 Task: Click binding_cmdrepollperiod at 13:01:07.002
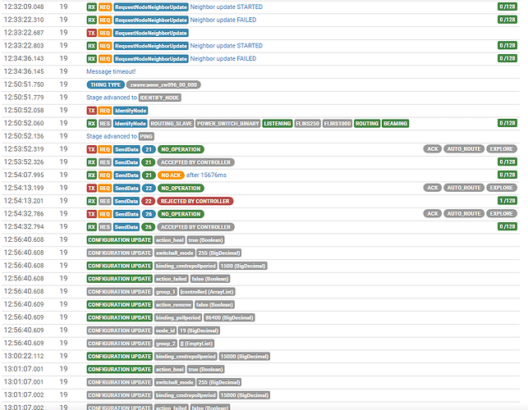pos(186,395)
